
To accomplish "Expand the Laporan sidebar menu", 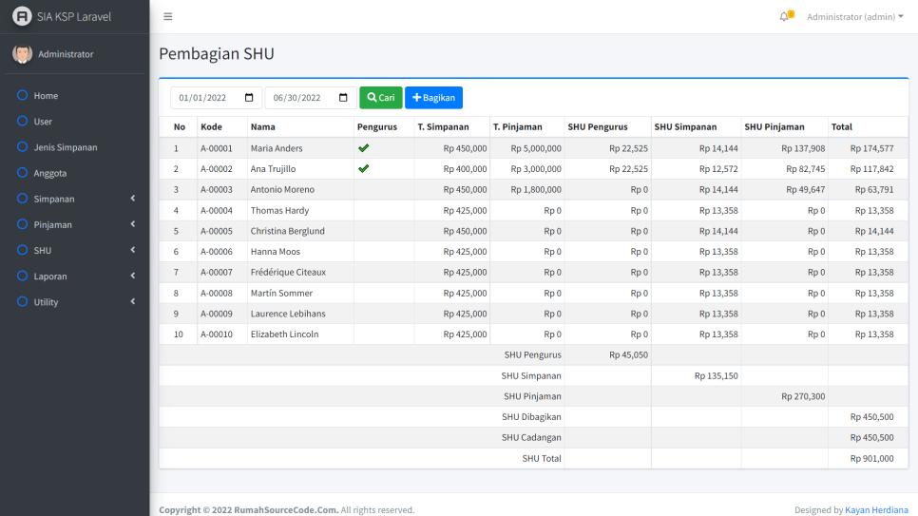I will tap(74, 276).
